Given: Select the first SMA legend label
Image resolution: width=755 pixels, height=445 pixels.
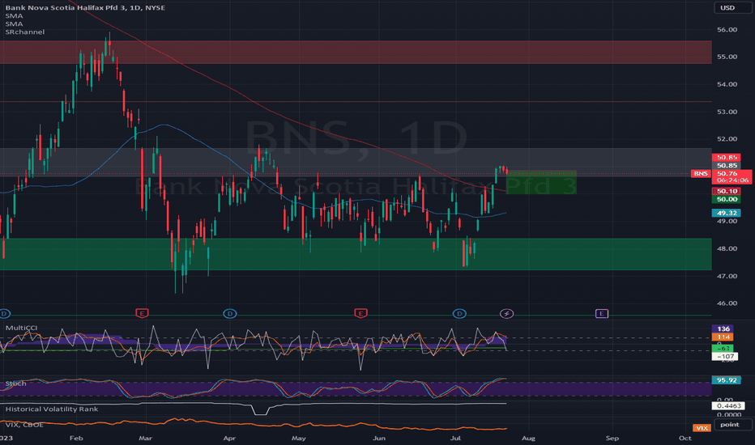Looking at the screenshot, I should pos(14,16).
